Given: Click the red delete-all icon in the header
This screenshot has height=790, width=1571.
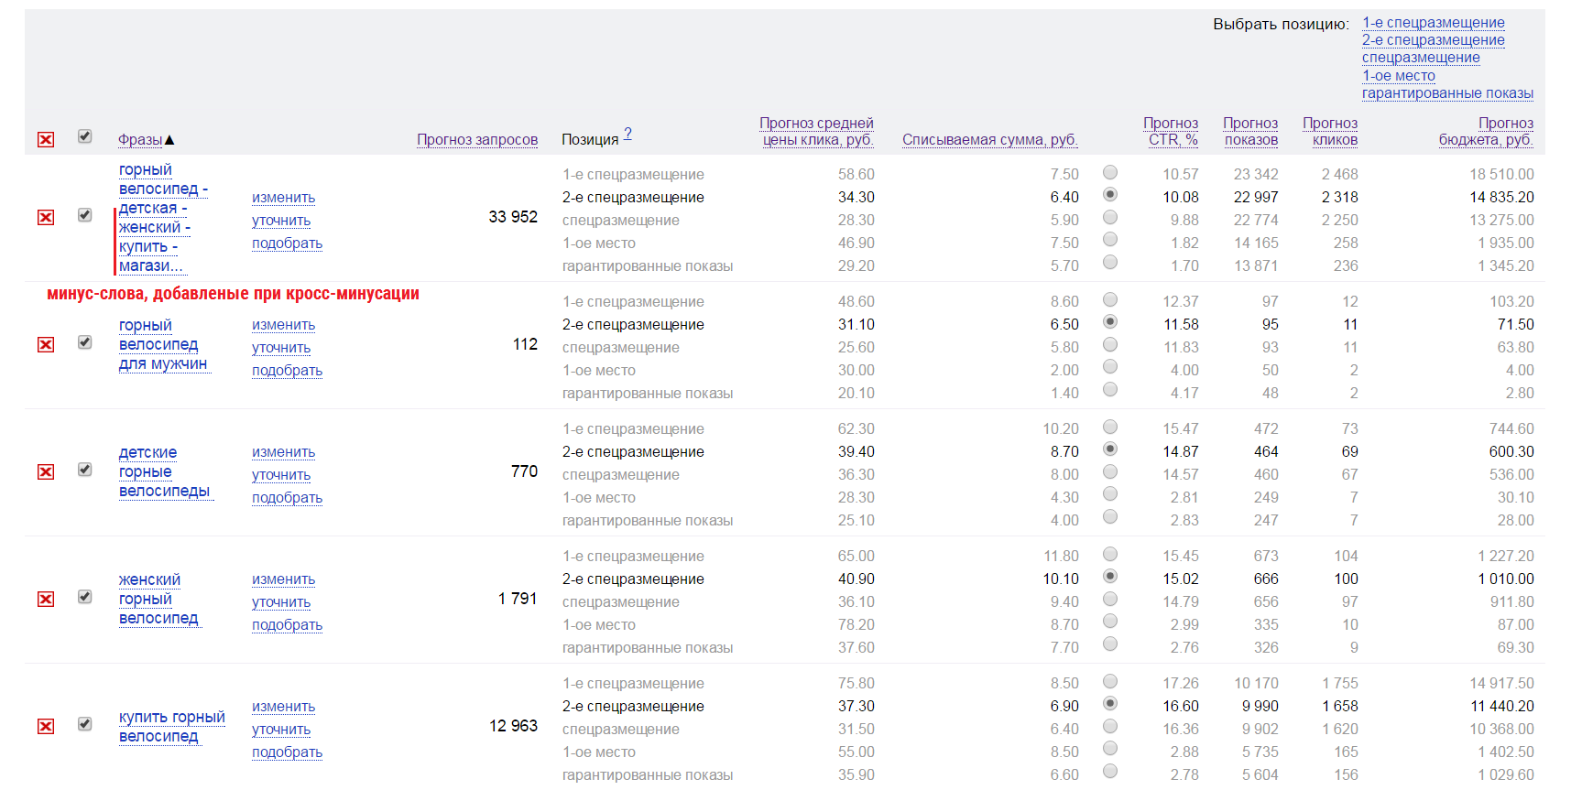Looking at the screenshot, I should (46, 139).
